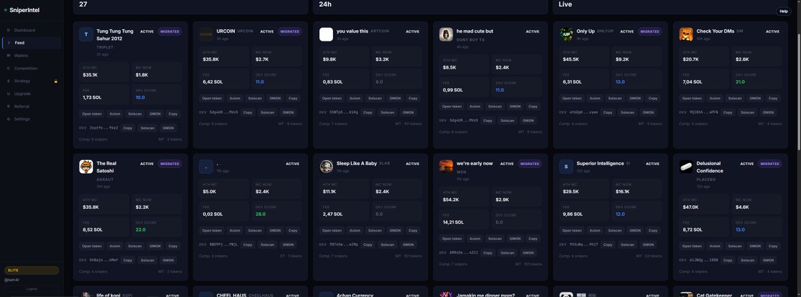Open Tung Tung Tung Sahur dev on Solscan
The image size is (801, 297).
(x=148, y=128)
